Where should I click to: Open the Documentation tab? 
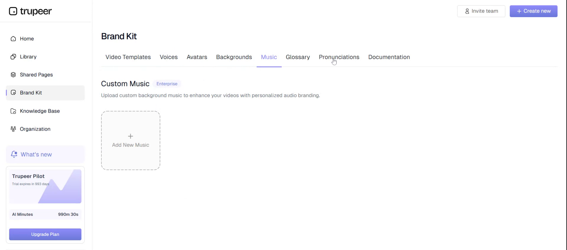(389, 57)
